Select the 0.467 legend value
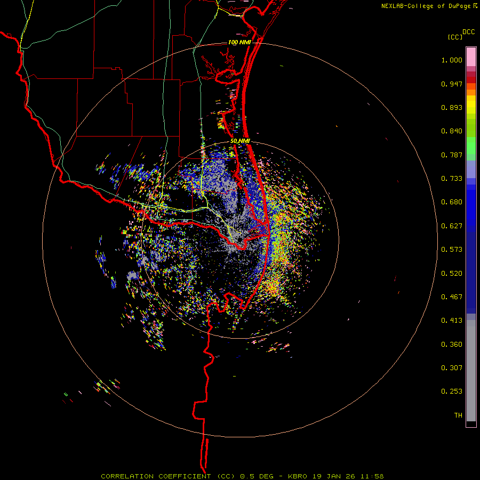 pos(452,297)
